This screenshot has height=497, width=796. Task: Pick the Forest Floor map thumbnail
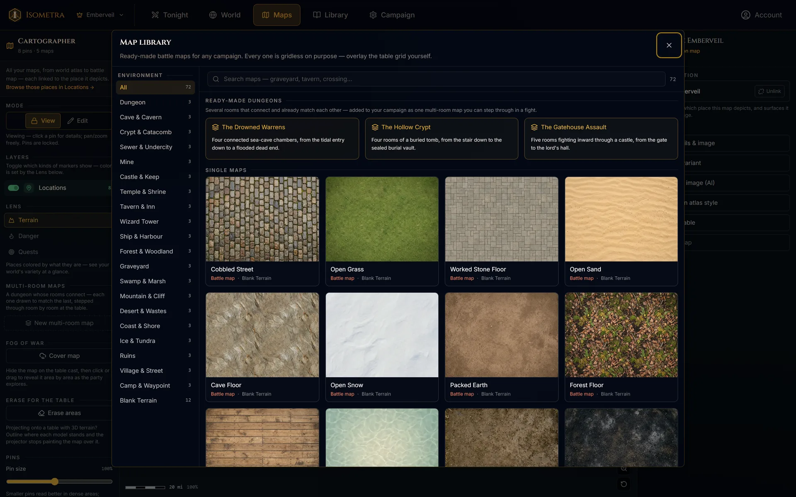pos(621,335)
